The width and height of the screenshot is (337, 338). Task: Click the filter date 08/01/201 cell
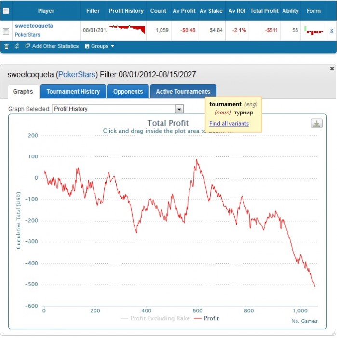click(x=94, y=30)
